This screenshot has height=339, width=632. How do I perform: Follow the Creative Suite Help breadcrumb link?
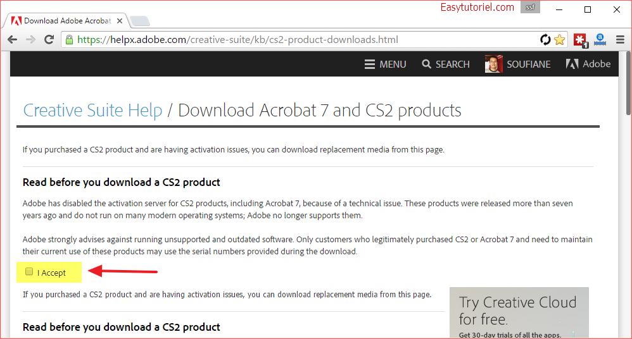tap(92, 110)
